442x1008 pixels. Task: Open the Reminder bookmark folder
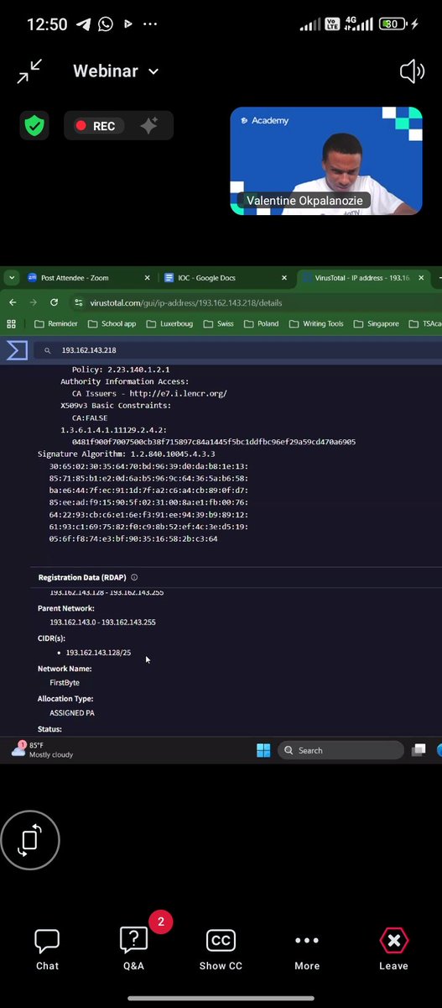(56, 323)
